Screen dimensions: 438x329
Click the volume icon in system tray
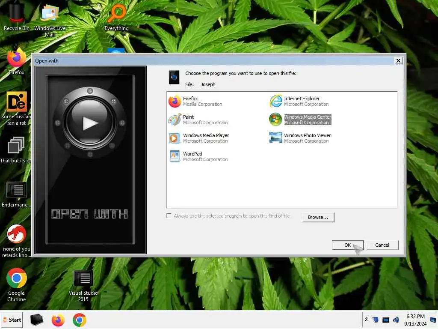pyautogui.click(x=396, y=320)
